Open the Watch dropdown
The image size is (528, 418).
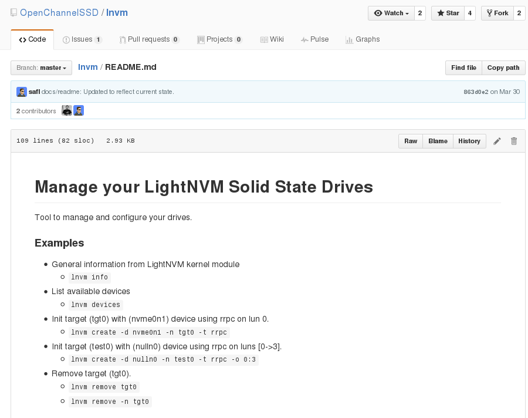(x=391, y=13)
